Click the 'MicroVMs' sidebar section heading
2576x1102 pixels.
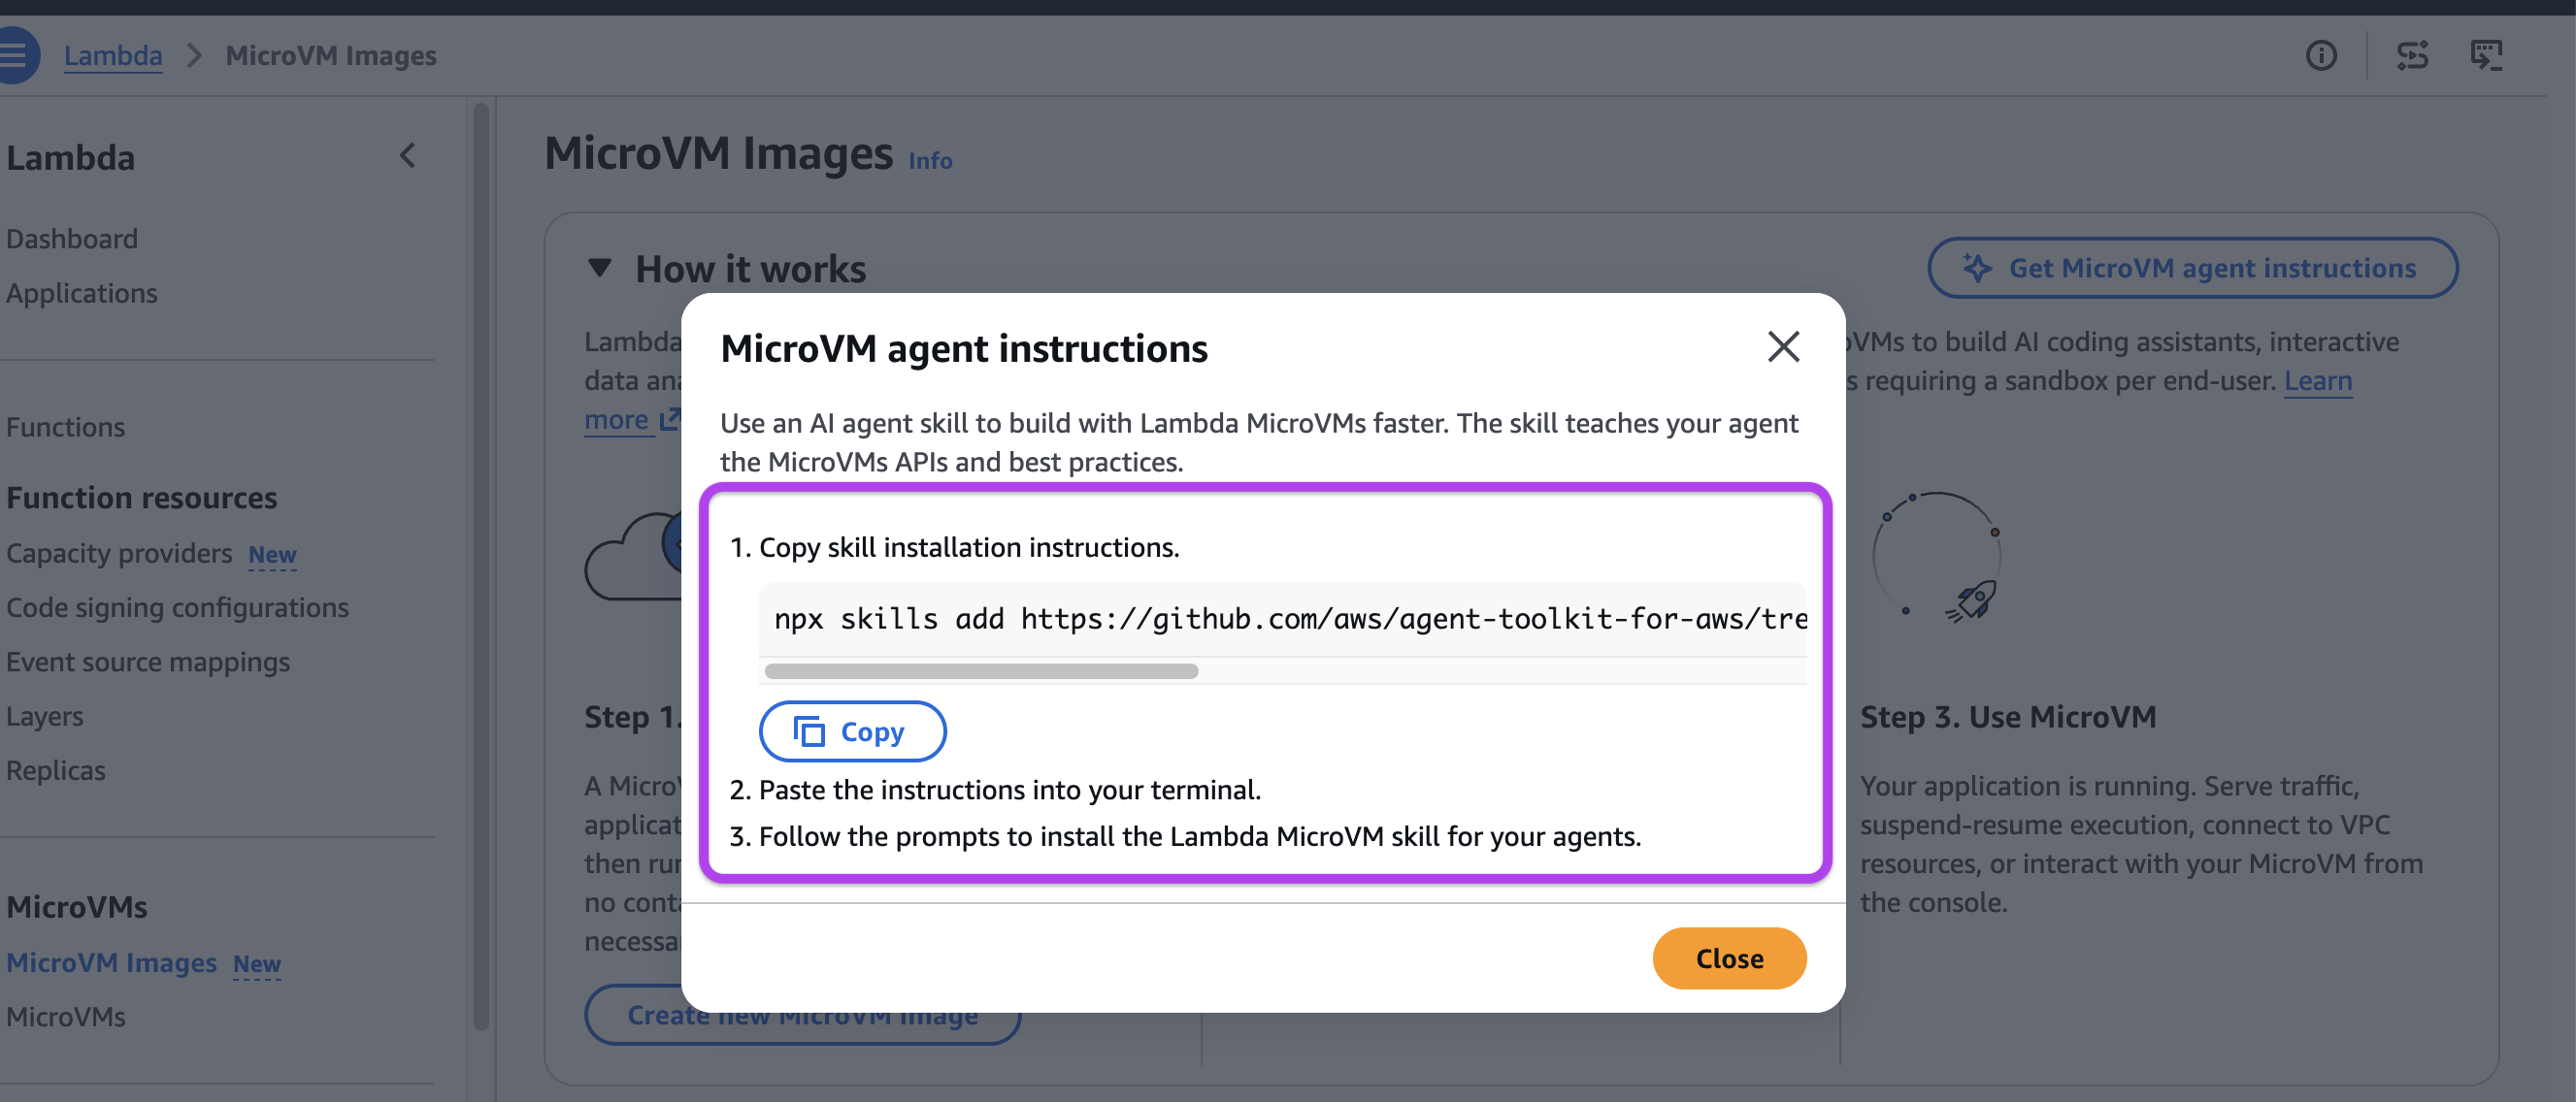(77, 907)
